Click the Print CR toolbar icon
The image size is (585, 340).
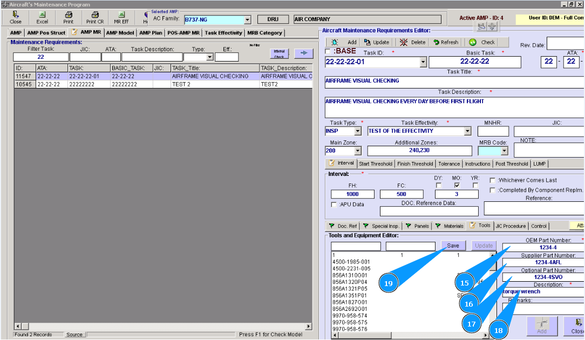[94, 17]
